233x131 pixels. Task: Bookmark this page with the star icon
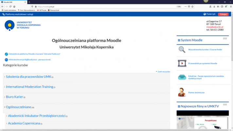[x=192, y=7]
